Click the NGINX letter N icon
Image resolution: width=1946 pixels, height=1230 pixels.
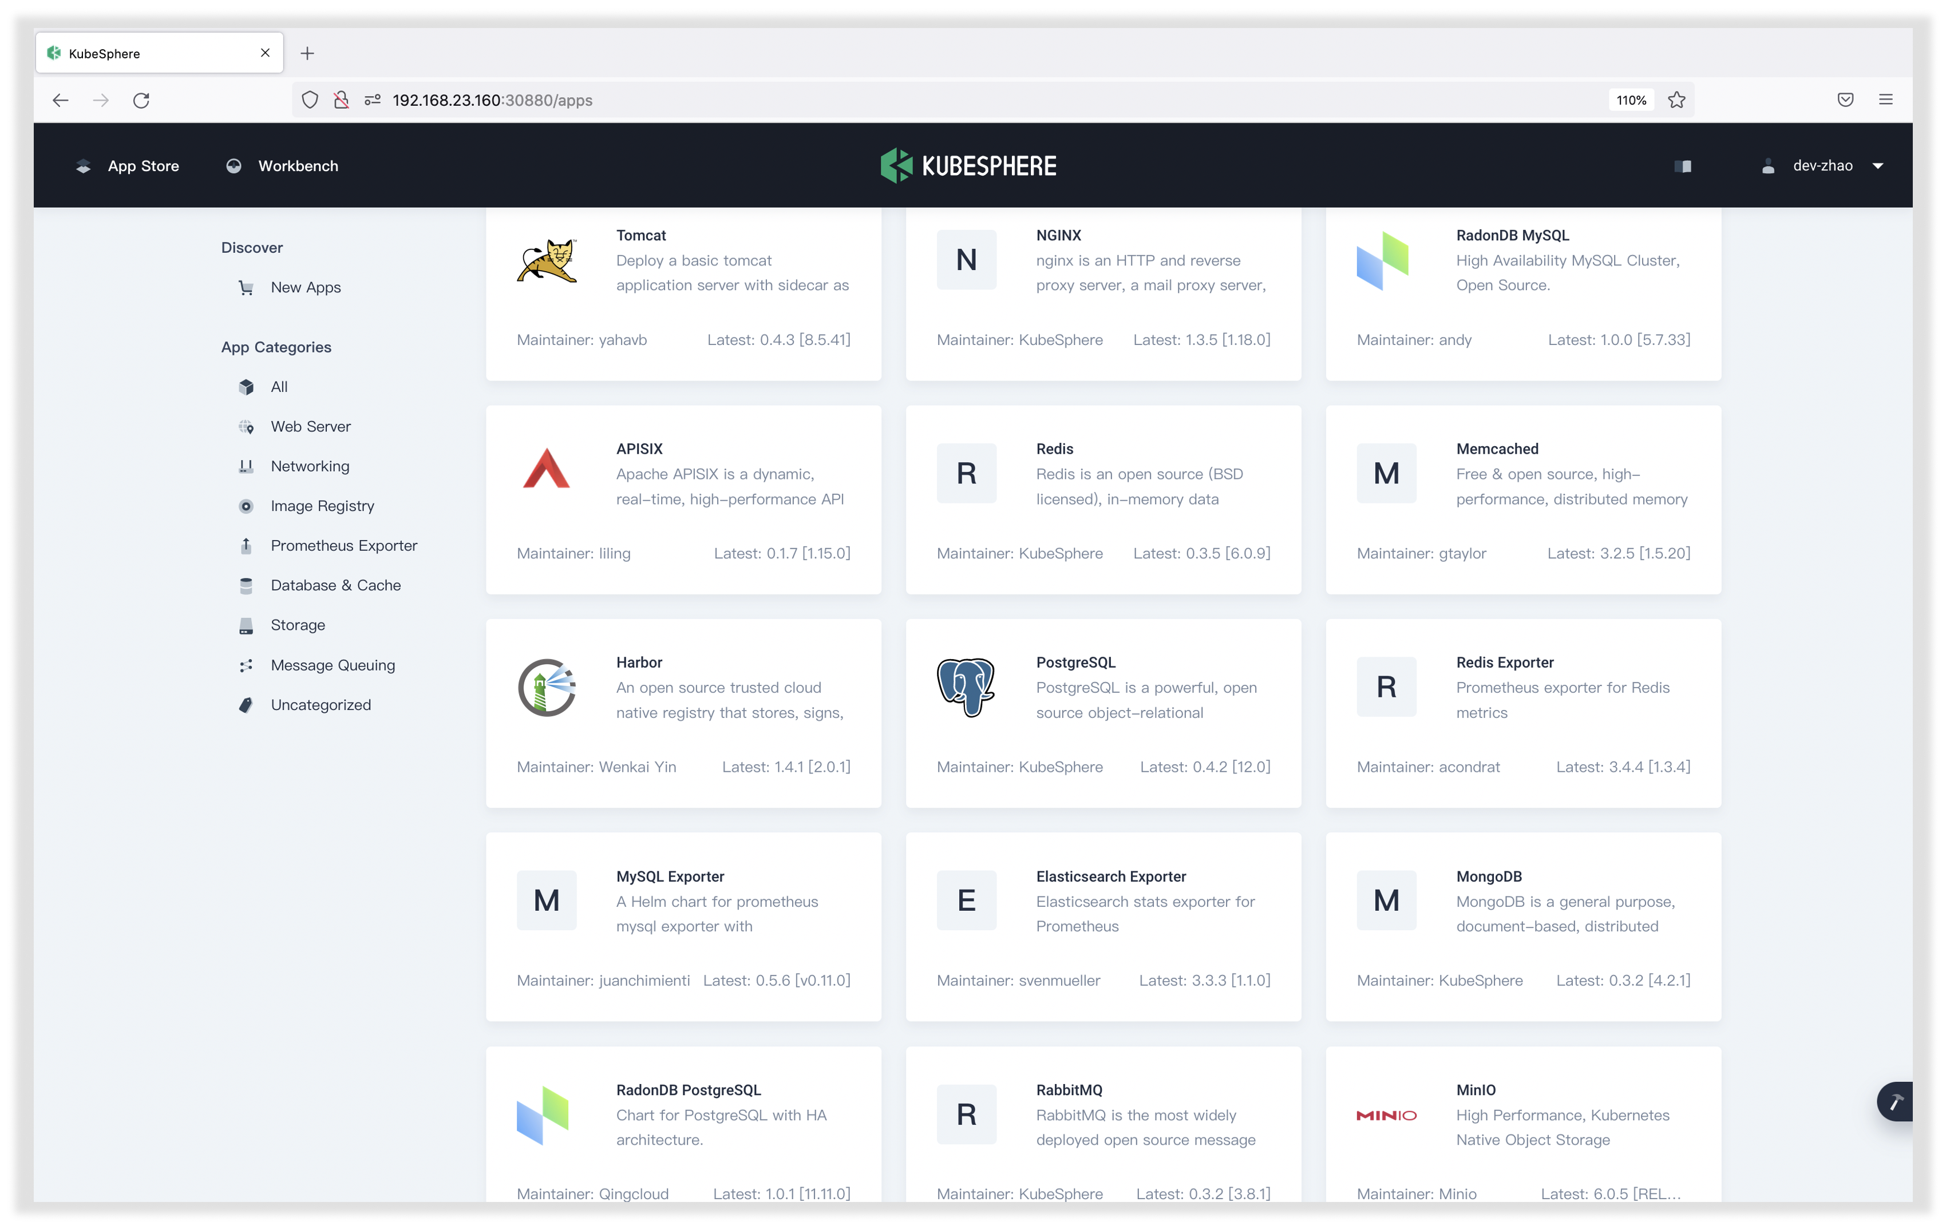tap(966, 260)
